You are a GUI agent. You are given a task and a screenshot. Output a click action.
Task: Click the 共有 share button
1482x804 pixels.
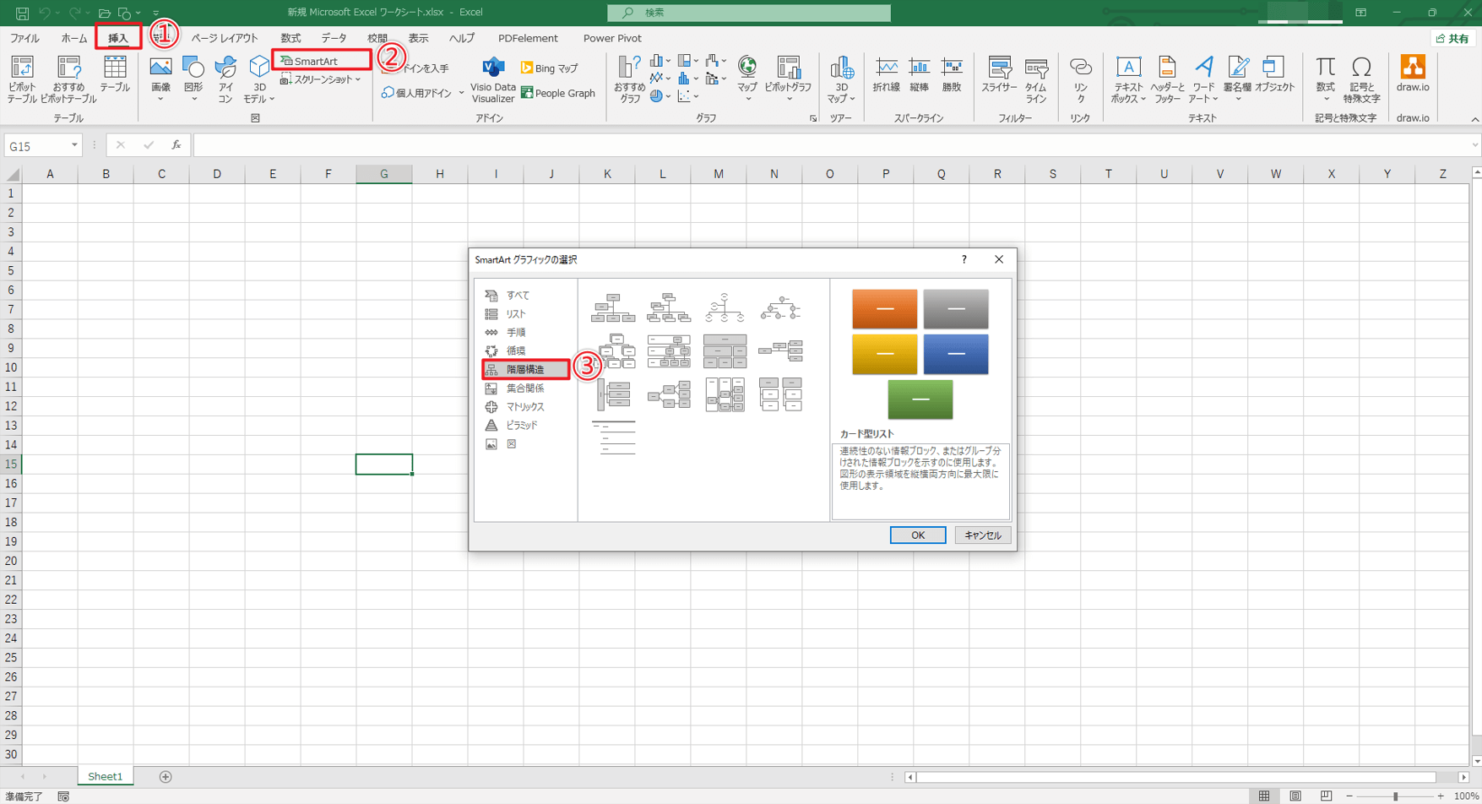point(1452,38)
